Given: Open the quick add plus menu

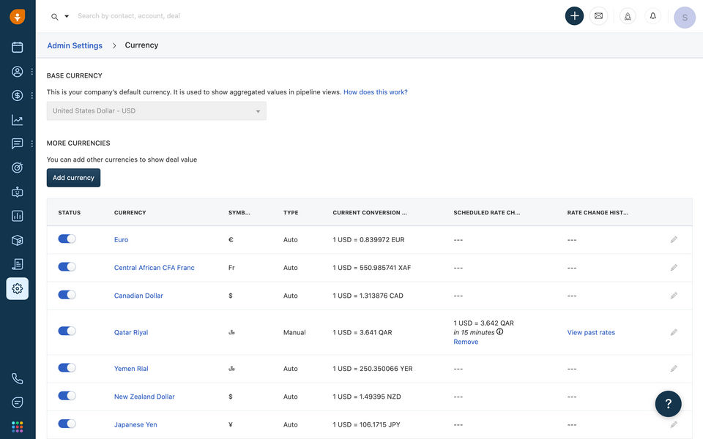Looking at the screenshot, I should pos(574,16).
